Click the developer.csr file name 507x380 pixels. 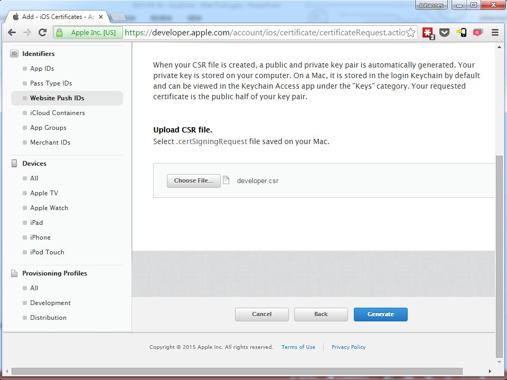tap(258, 181)
